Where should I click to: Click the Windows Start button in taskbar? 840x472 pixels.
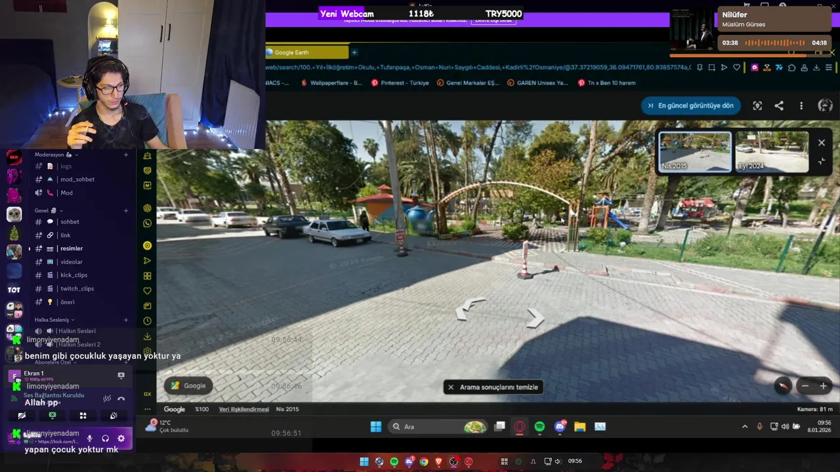[x=375, y=427]
